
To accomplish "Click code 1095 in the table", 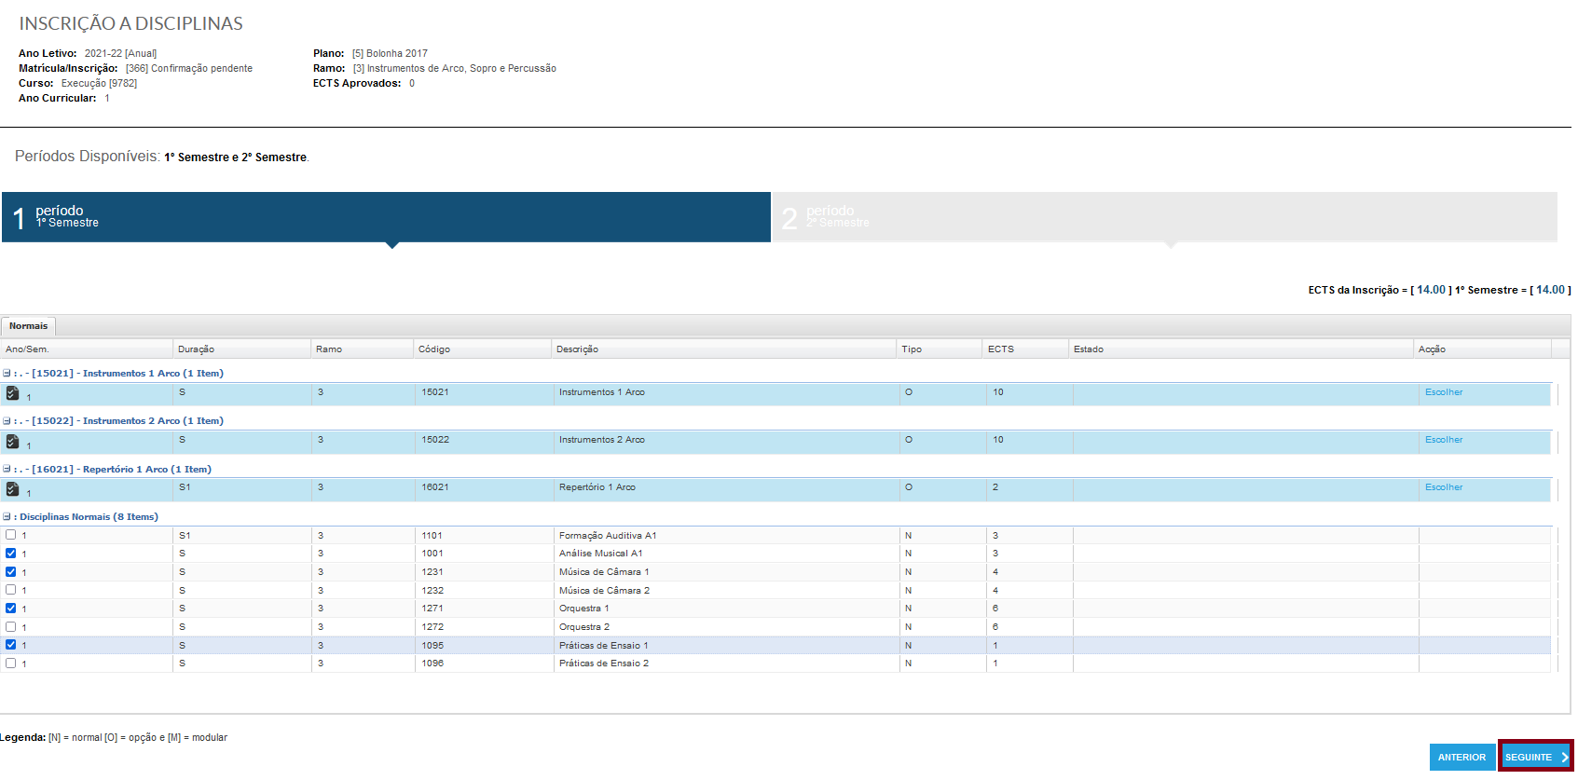I will tap(432, 646).
